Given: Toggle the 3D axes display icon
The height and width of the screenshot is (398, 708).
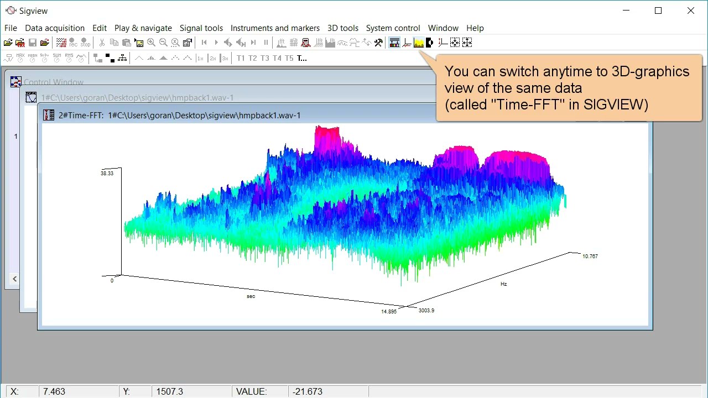Looking at the screenshot, I should point(407,43).
